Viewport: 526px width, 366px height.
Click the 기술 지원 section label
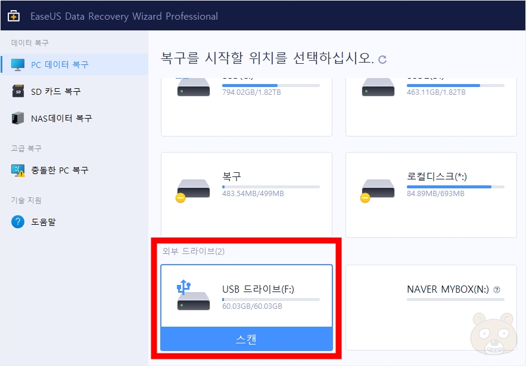26,200
